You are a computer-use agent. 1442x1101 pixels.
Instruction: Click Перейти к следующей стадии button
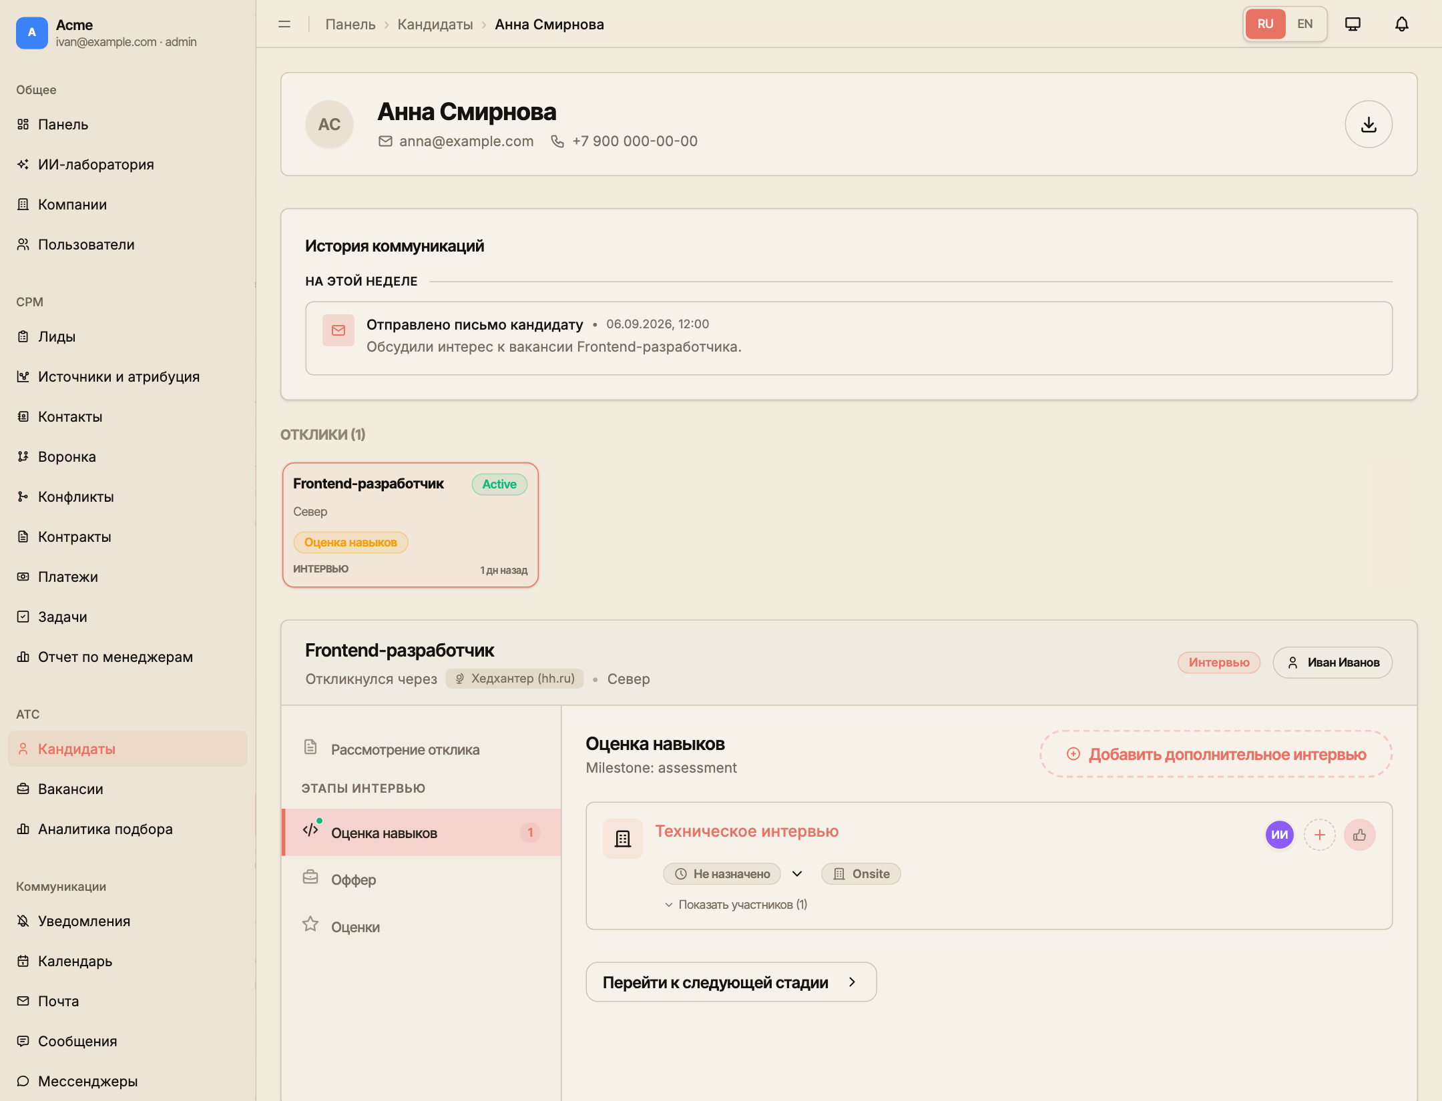pyautogui.click(x=731, y=982)
